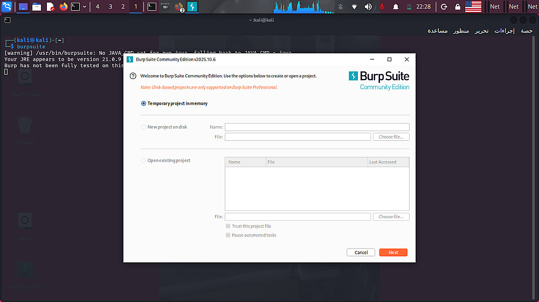Viewport: 539px width, 302px height.
Task: Open terminal emulator launcher in panel
Action: pyautogui.click(x=75, y=6)
